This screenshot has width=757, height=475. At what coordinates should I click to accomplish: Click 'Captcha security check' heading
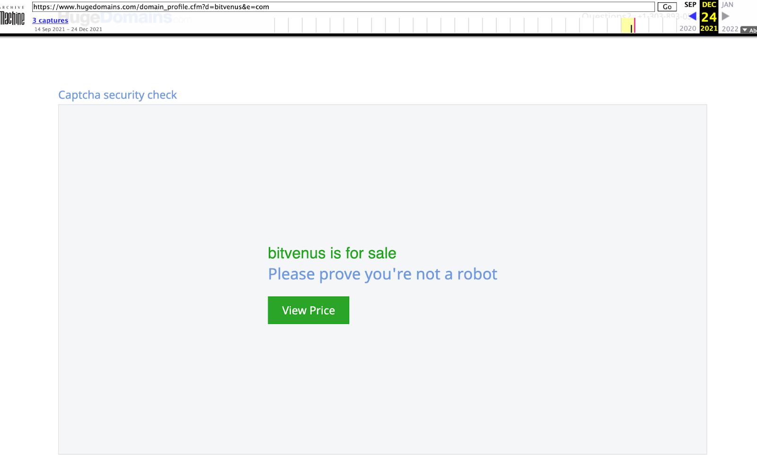(117, 95)
